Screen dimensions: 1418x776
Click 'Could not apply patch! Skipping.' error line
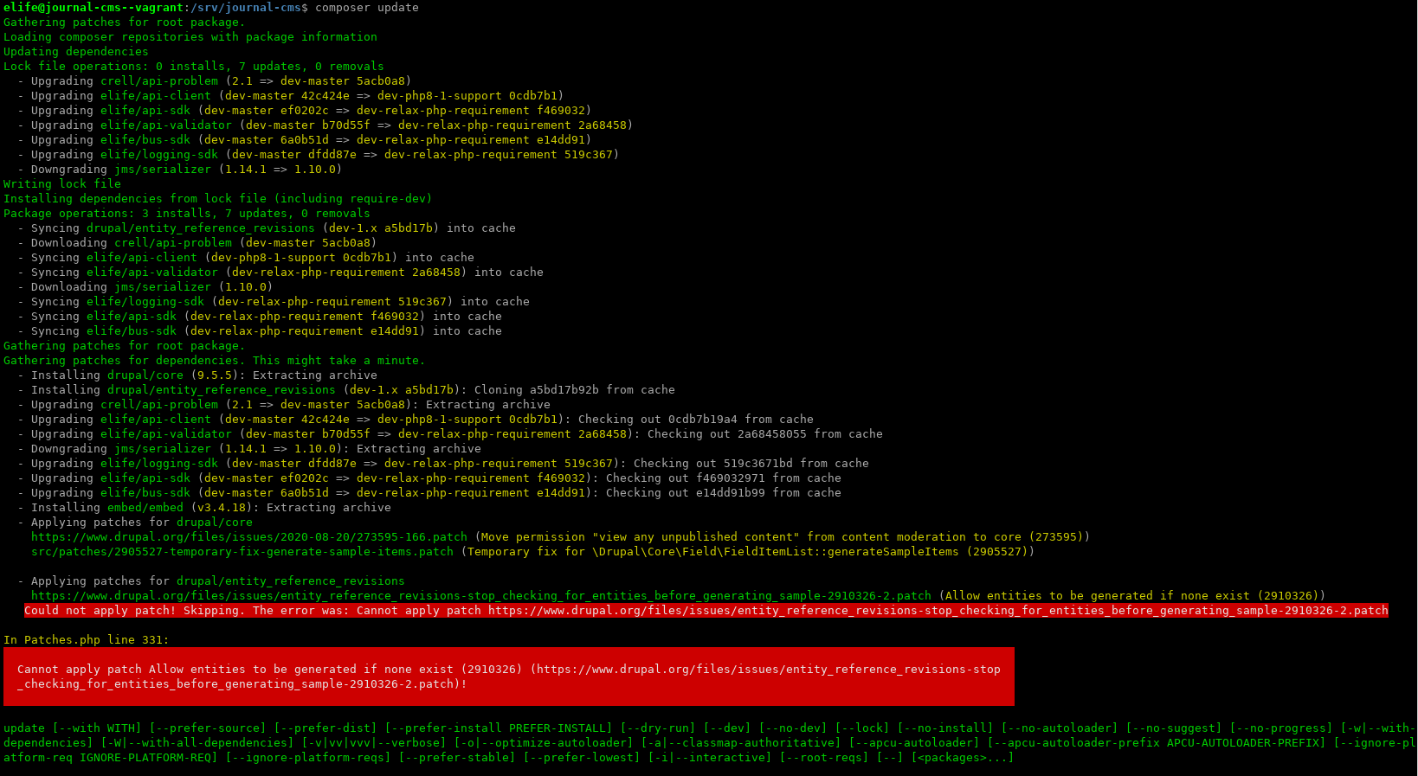point(706,611)
